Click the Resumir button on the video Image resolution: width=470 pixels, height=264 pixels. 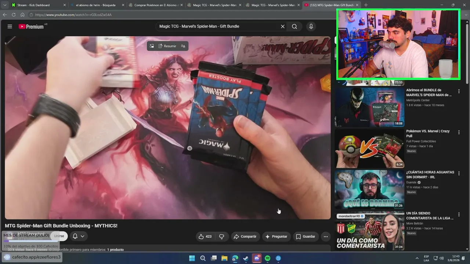167,46
